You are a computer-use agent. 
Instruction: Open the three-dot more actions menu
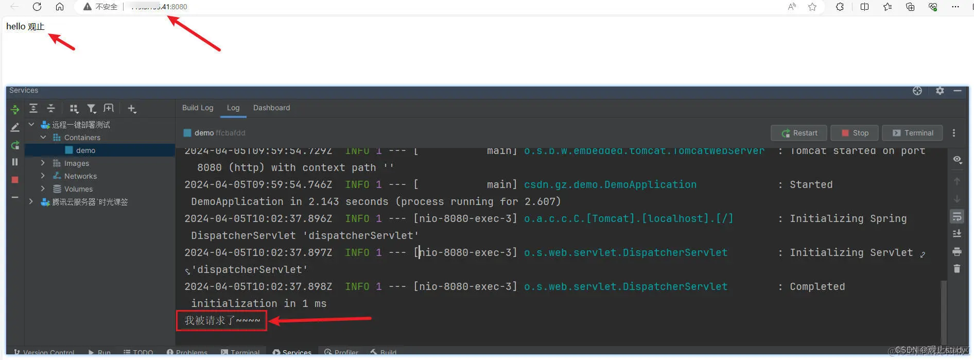point(954,133)
